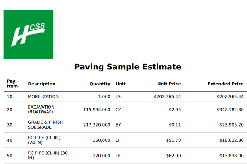This screenshot has width=247, height=164.
Task: Click the Quantity column header
Action: click(100, 84)
